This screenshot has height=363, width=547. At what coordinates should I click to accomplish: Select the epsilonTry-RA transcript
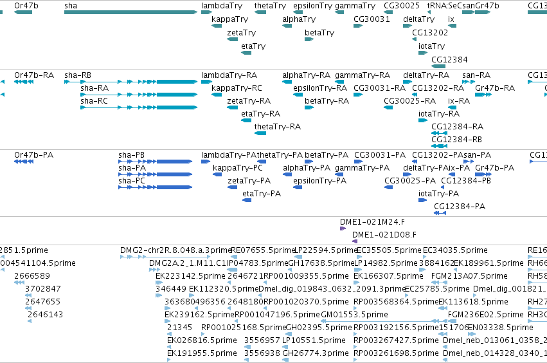[x=298, y=95]
